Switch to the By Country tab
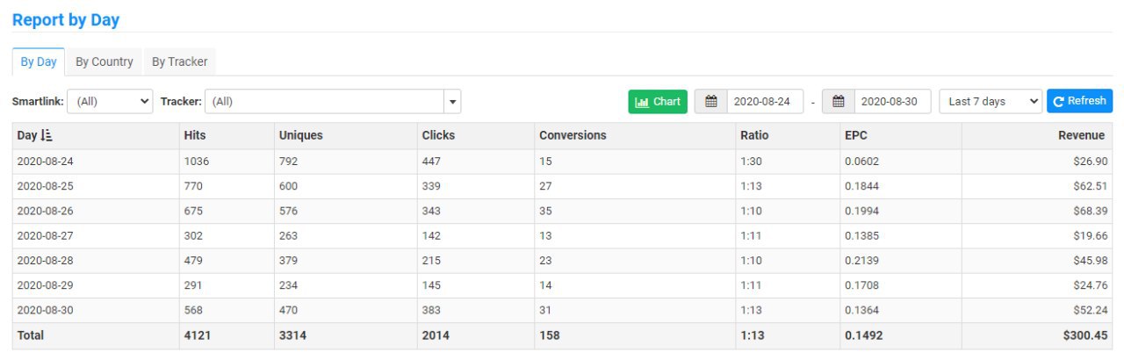Screen dimensions: 1124x360 [x=104, y=62]
